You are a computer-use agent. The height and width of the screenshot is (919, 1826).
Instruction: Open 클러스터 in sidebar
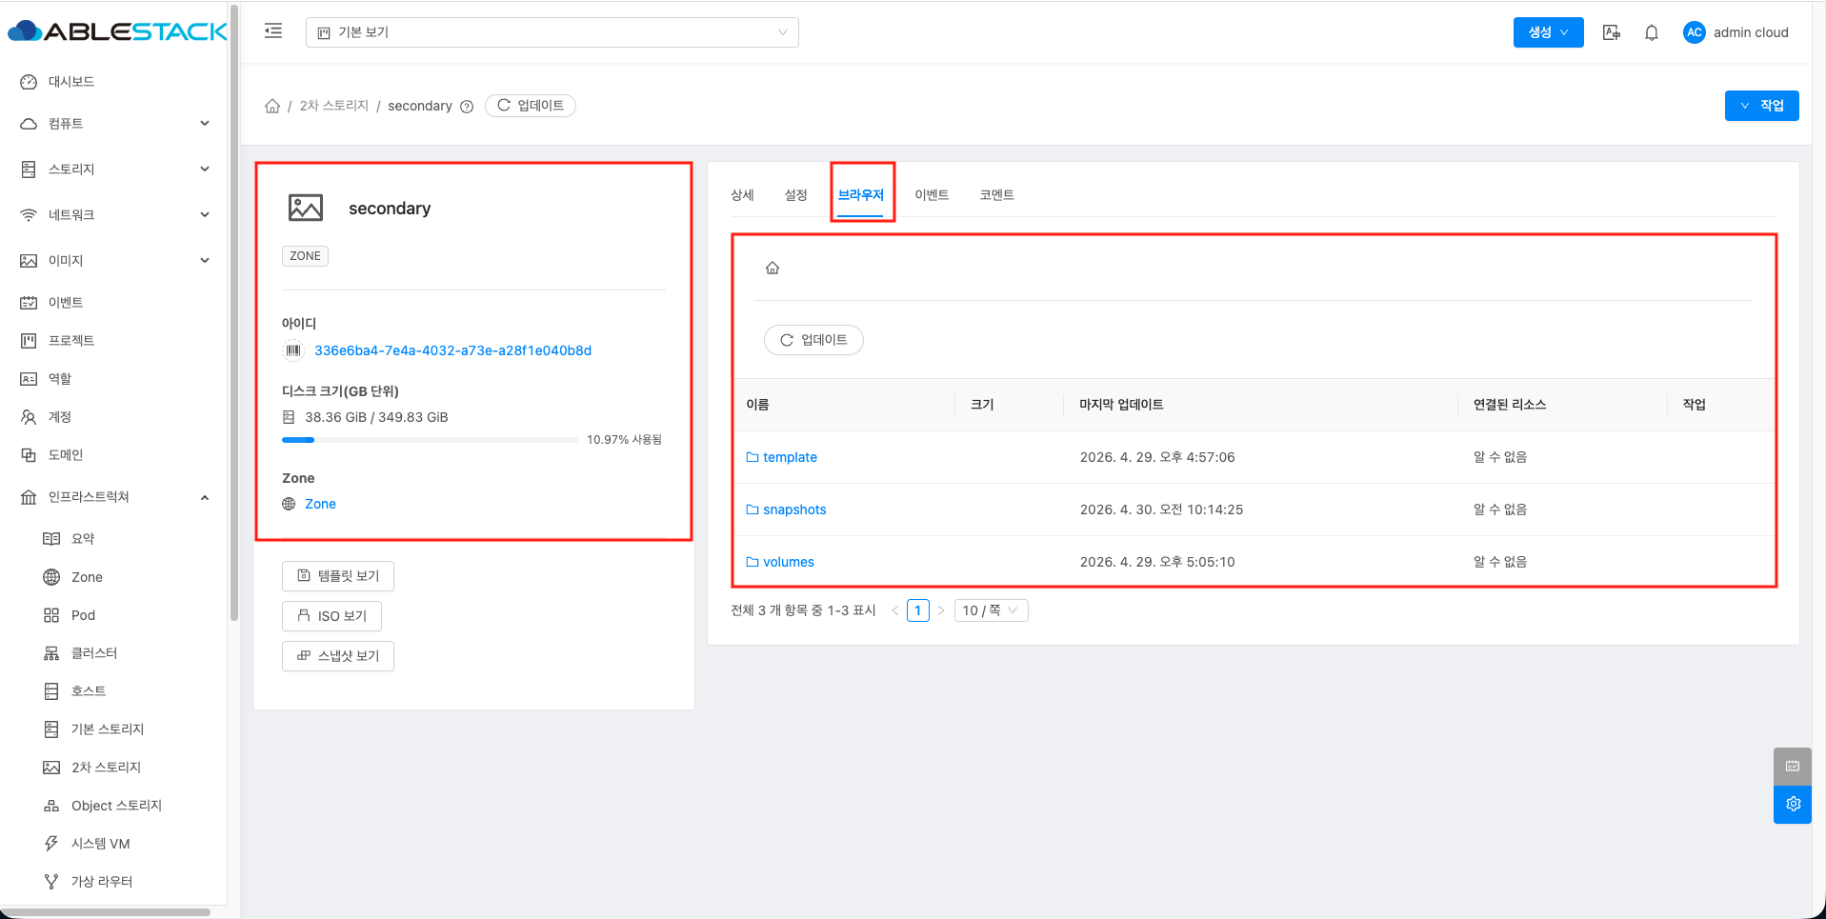(x=94, y=653)
